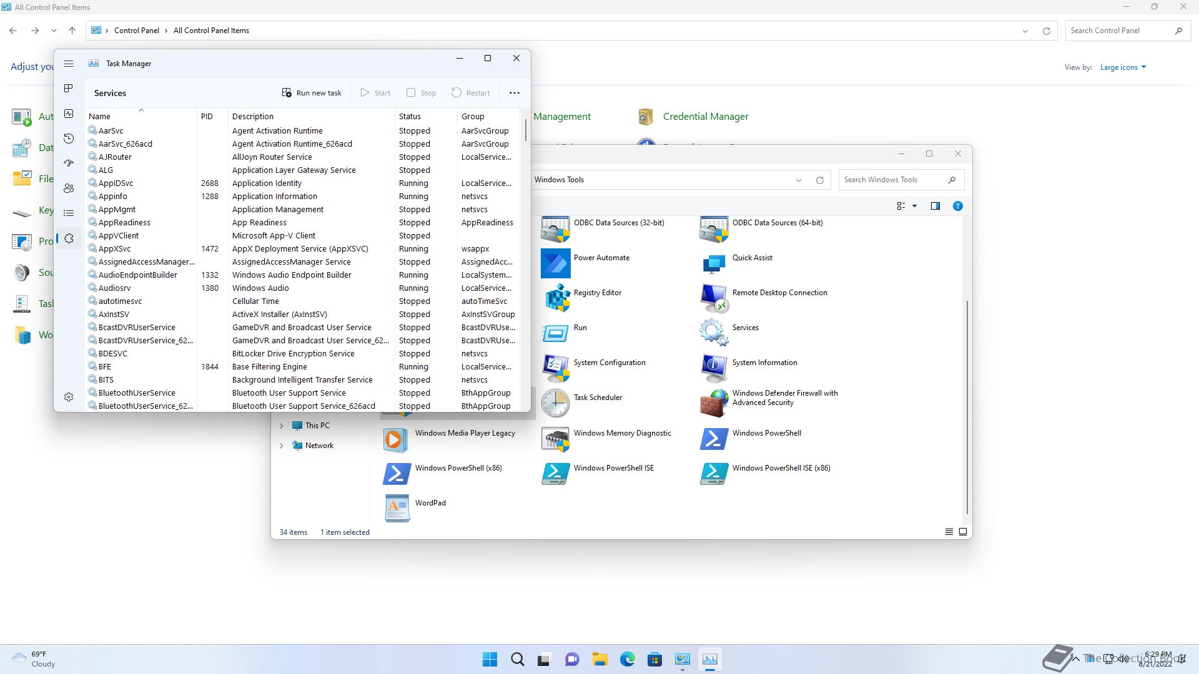
Task: Sort services by Name column
Action: tap(141, 116)
